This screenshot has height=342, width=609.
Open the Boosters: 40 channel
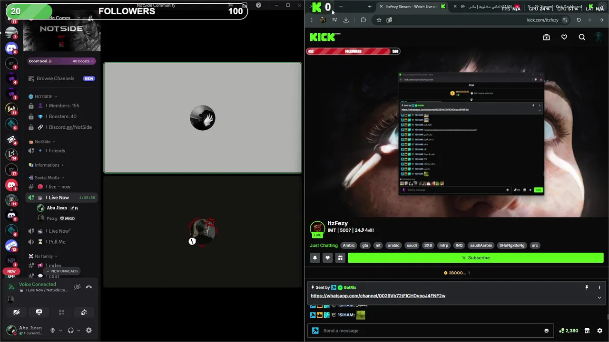[61, 116]
